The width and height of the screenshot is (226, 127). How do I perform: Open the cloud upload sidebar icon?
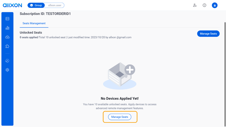coord(7,37)
